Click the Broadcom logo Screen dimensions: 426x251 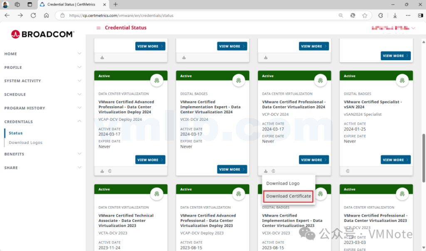(42, 34)
